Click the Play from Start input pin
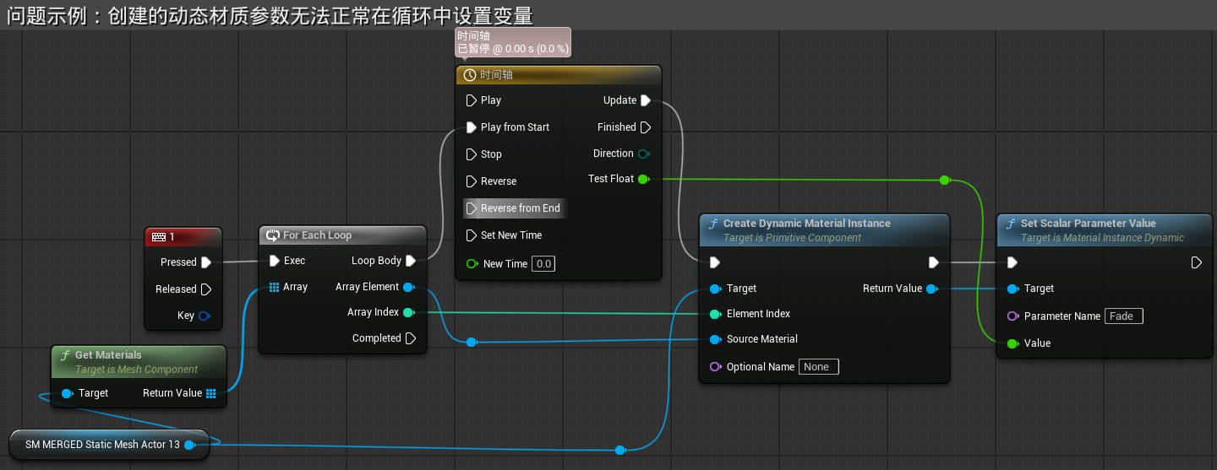 472,127
